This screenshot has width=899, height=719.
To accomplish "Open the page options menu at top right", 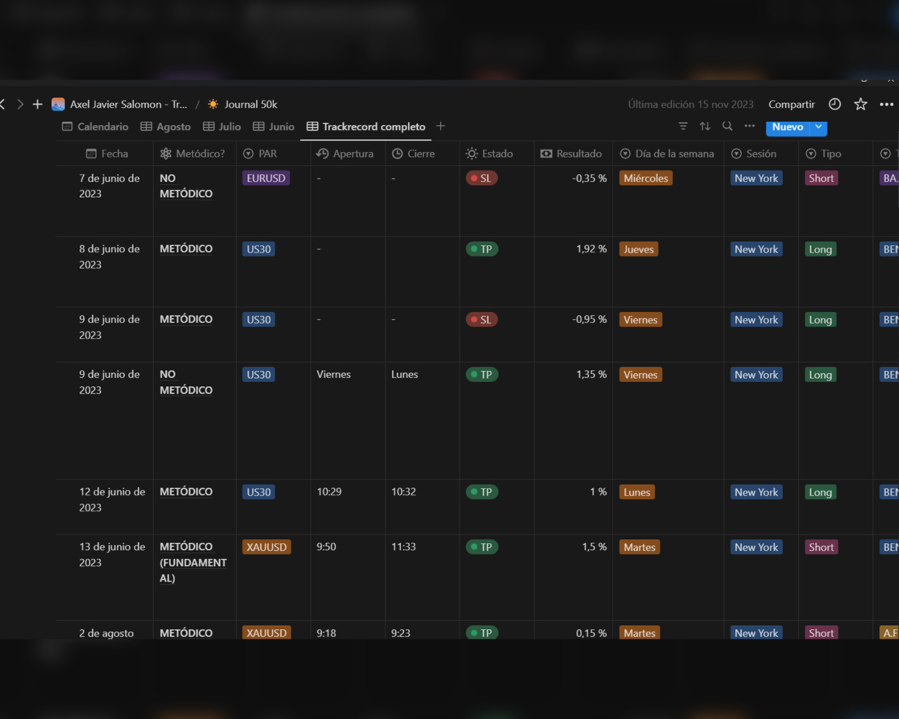I will [886, 104].
